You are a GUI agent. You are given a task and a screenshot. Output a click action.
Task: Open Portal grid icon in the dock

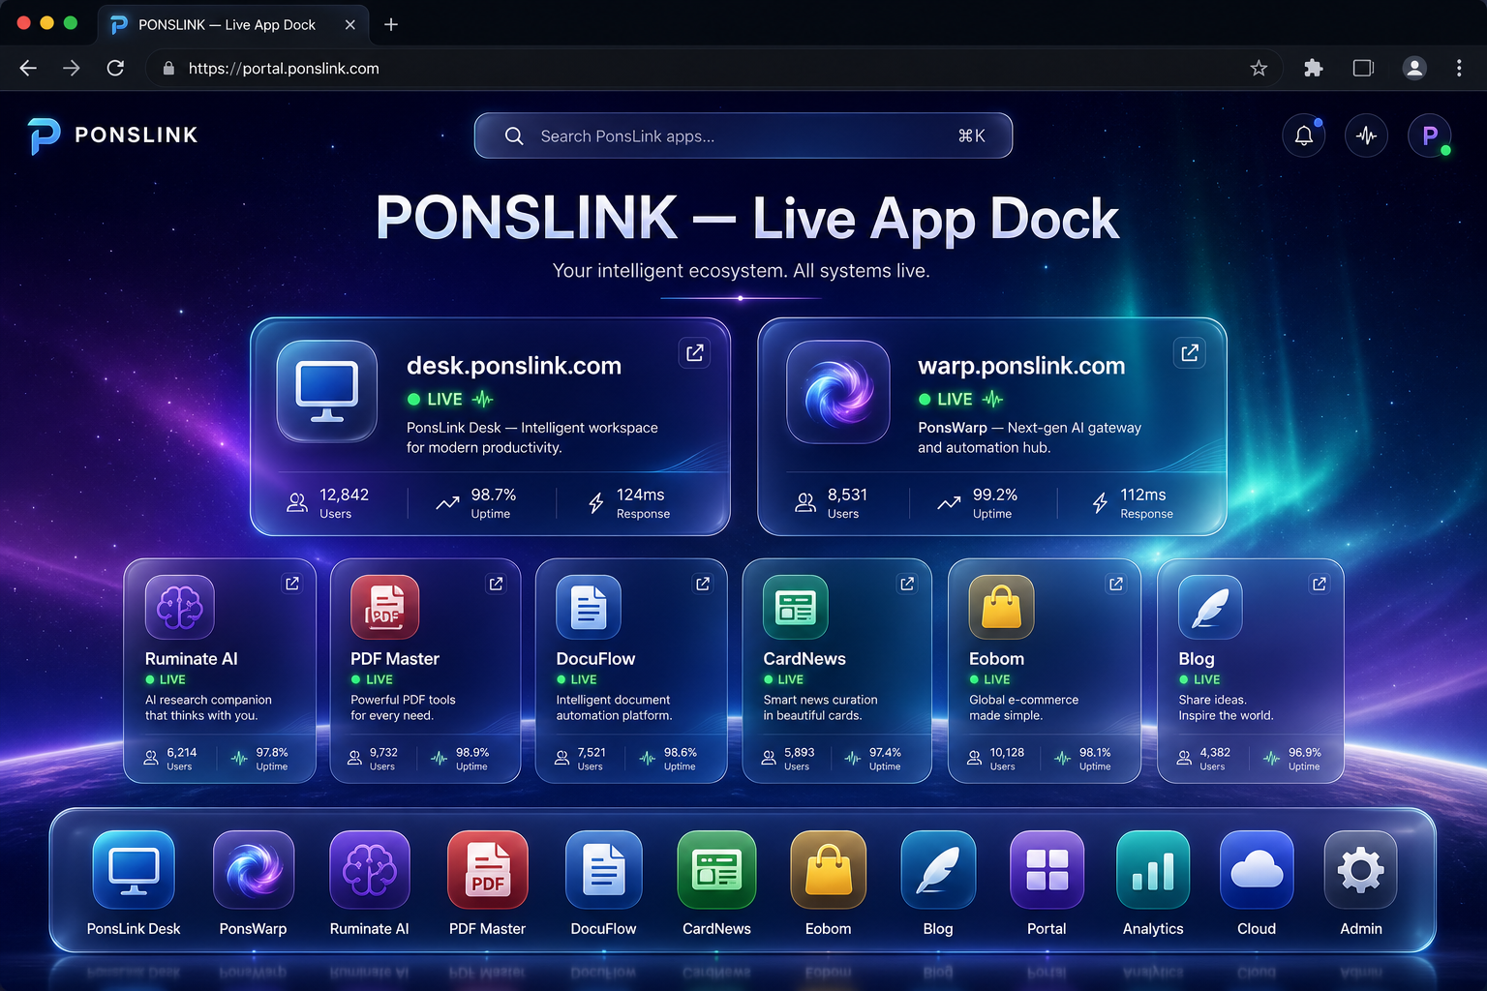coord(1047,869)
